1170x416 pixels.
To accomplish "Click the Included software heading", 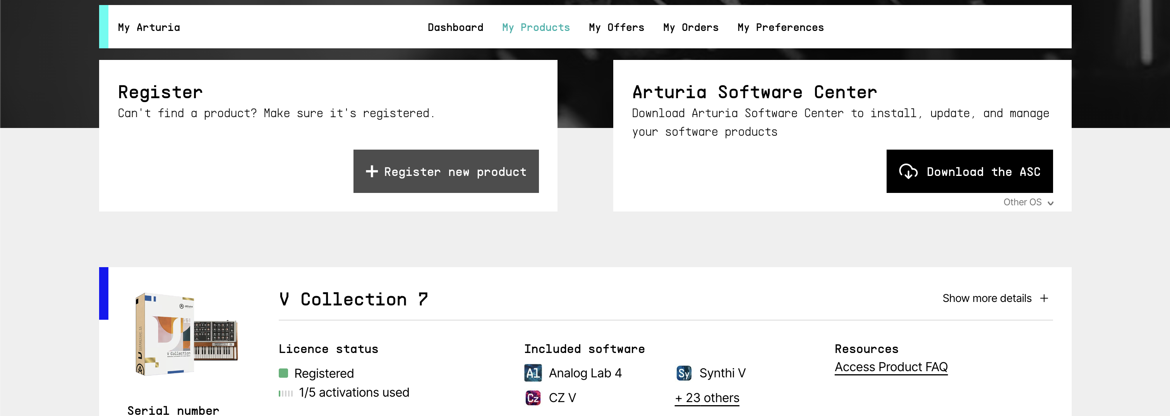I will point(584,349).
